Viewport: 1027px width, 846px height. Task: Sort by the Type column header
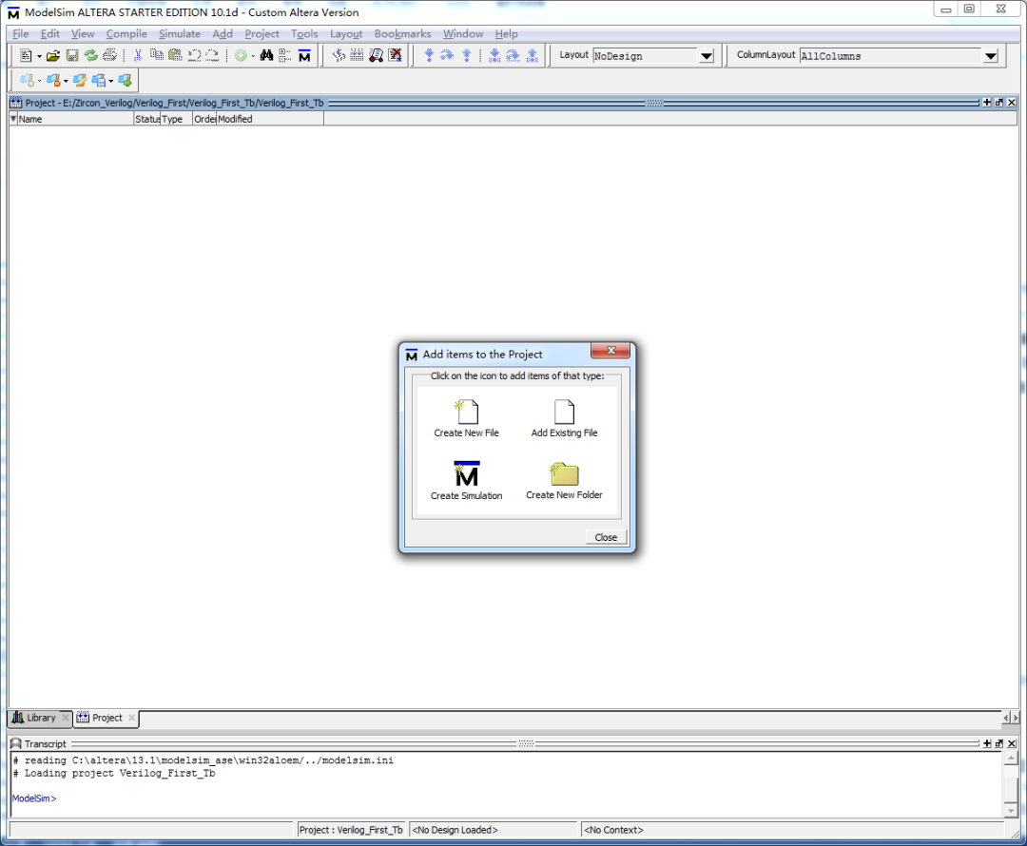coord(176,119)
